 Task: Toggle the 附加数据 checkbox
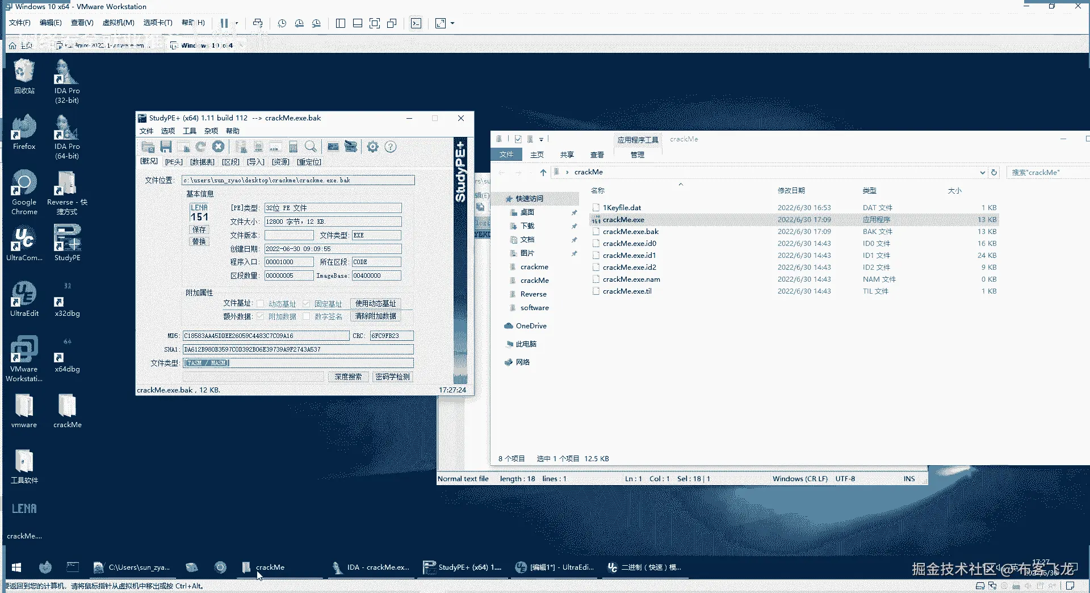pos(261,316)
